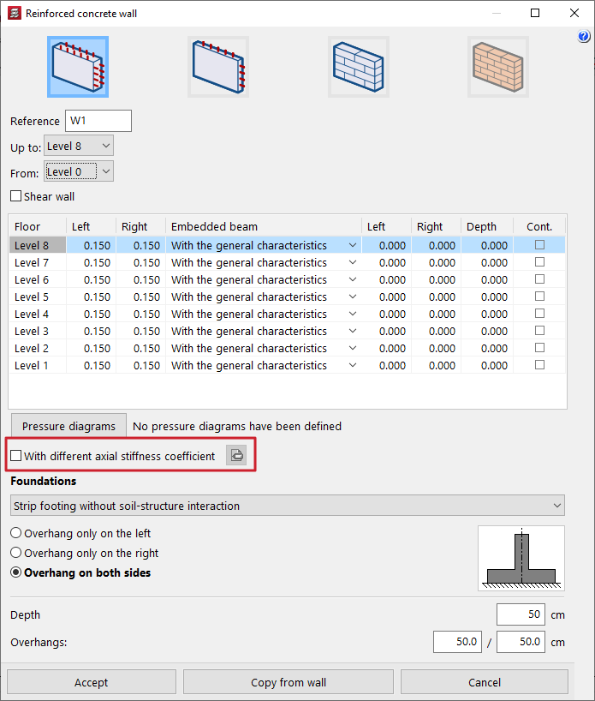Open the Up to level dropdown

tap(79, 146)
